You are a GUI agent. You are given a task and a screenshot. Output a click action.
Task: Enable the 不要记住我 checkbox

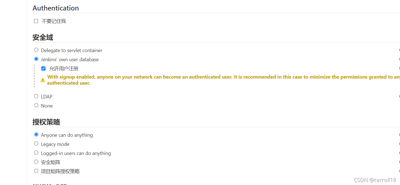pos(36,21)
